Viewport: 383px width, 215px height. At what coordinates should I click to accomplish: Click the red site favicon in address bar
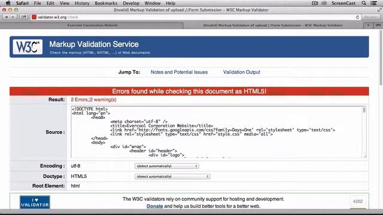point(34,17)
